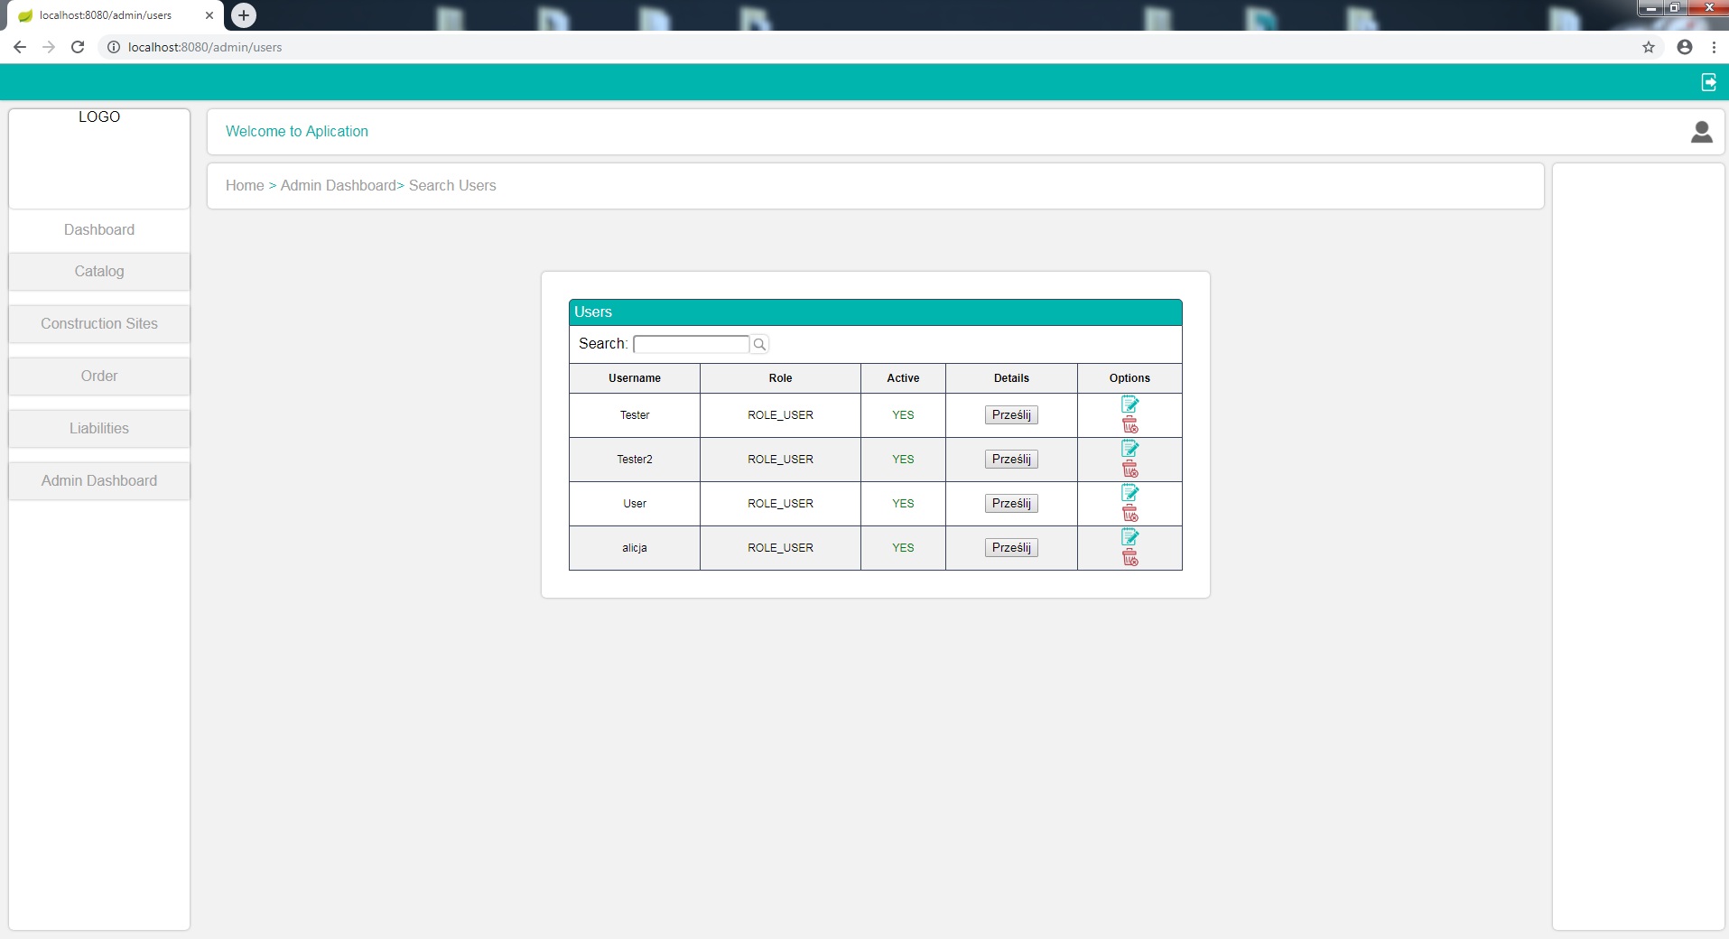Close the localhost:8080/admin/users tab
Screen dimensions: 1729x939
(209, 15)
